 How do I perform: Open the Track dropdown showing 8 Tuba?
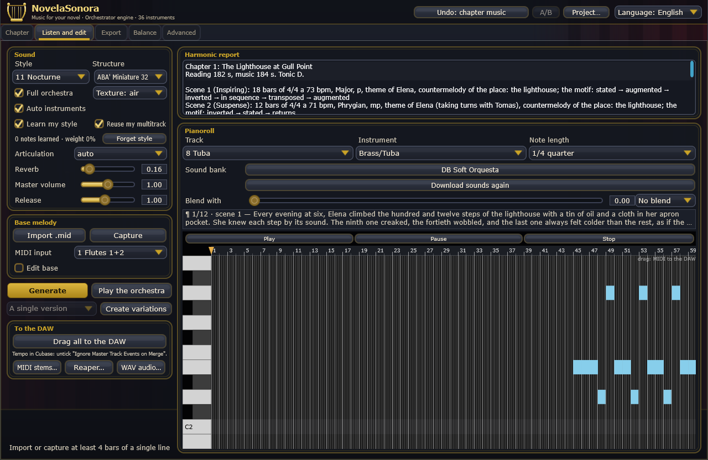tap(269, 153)
